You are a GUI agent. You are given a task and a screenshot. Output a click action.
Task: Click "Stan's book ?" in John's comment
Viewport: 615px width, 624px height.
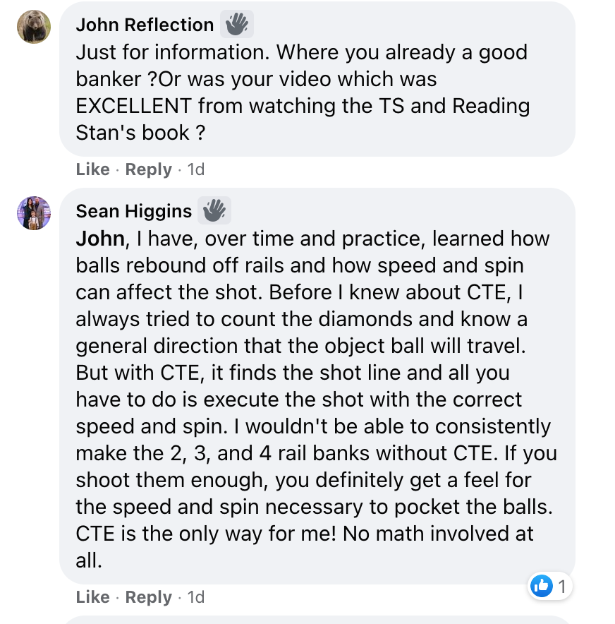coord(133,133)
